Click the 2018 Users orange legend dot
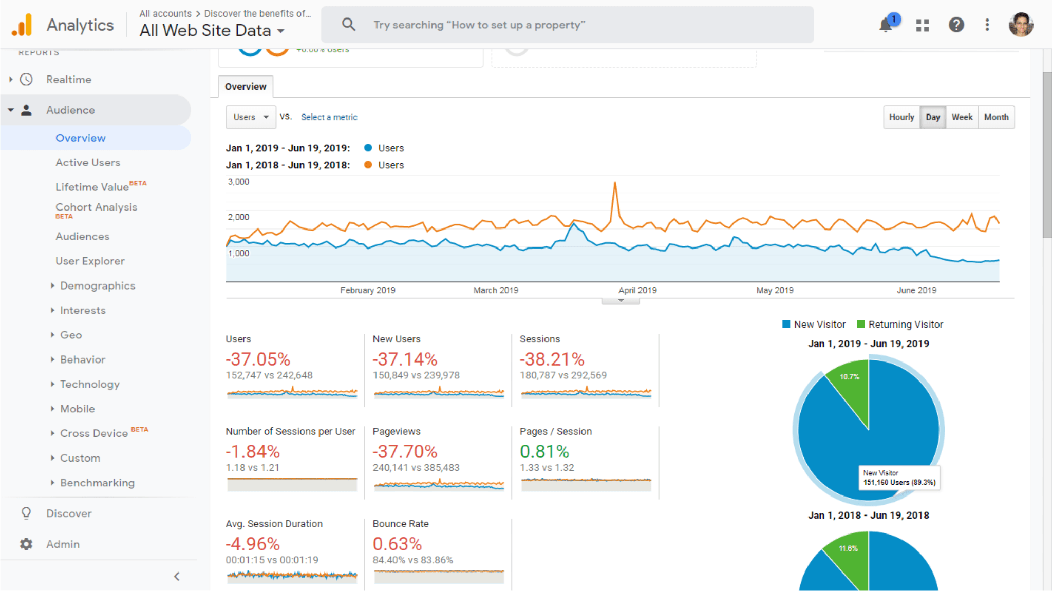This screenshot has width=1052, height=591. point(368,165)
